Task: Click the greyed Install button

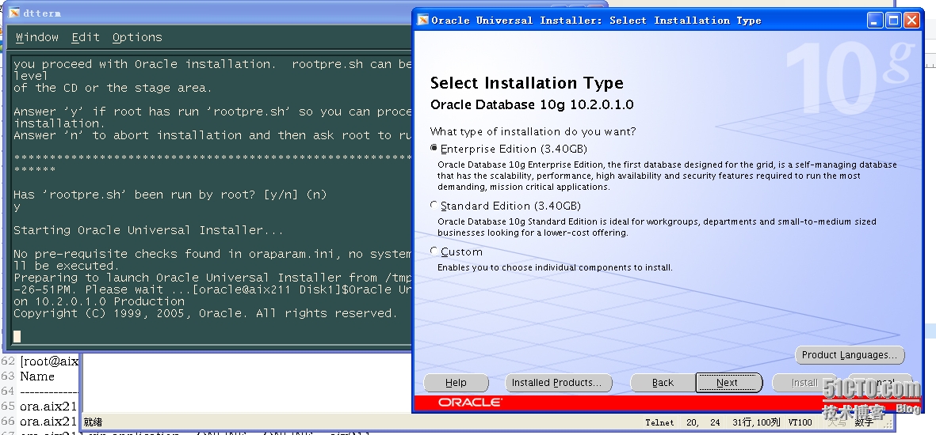Action: click(804, 383)
